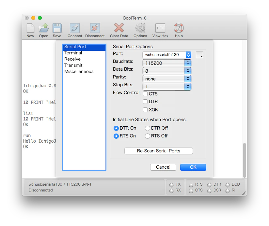
Task: Click the RI status indicator light
Action: (228, 191)
